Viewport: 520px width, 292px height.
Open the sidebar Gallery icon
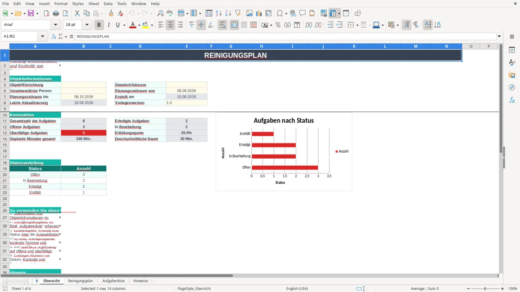coord(512,75)
